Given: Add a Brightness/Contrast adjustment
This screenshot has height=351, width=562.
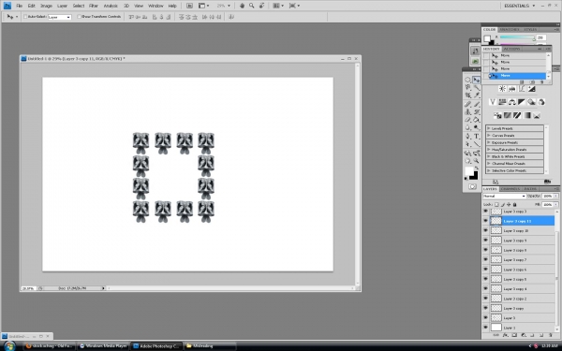Looking at the screenshot, I should [502, 89].
